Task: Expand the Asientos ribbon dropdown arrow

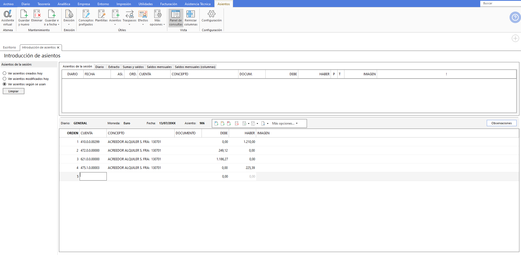Action: click(x=115, y=25)
